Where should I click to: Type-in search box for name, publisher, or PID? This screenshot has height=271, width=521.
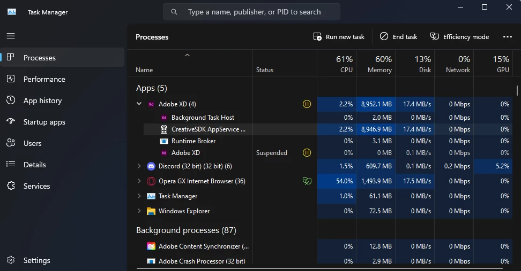(251, 12)
